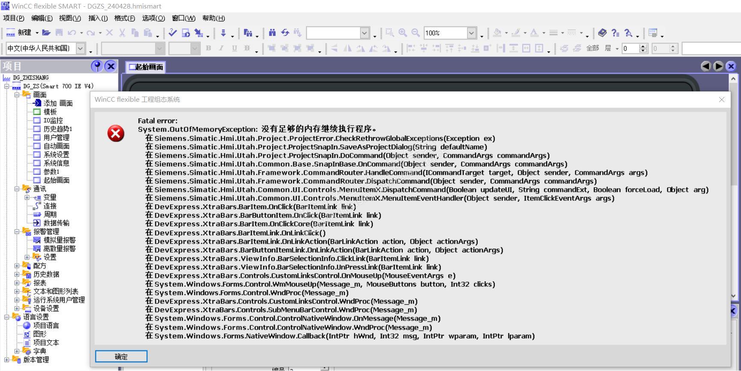
Task: Click the Copy icon in toolbar
Action: [135, 33]
